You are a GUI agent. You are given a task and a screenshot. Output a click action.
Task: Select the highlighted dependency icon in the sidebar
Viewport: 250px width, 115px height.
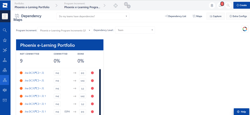5,80
